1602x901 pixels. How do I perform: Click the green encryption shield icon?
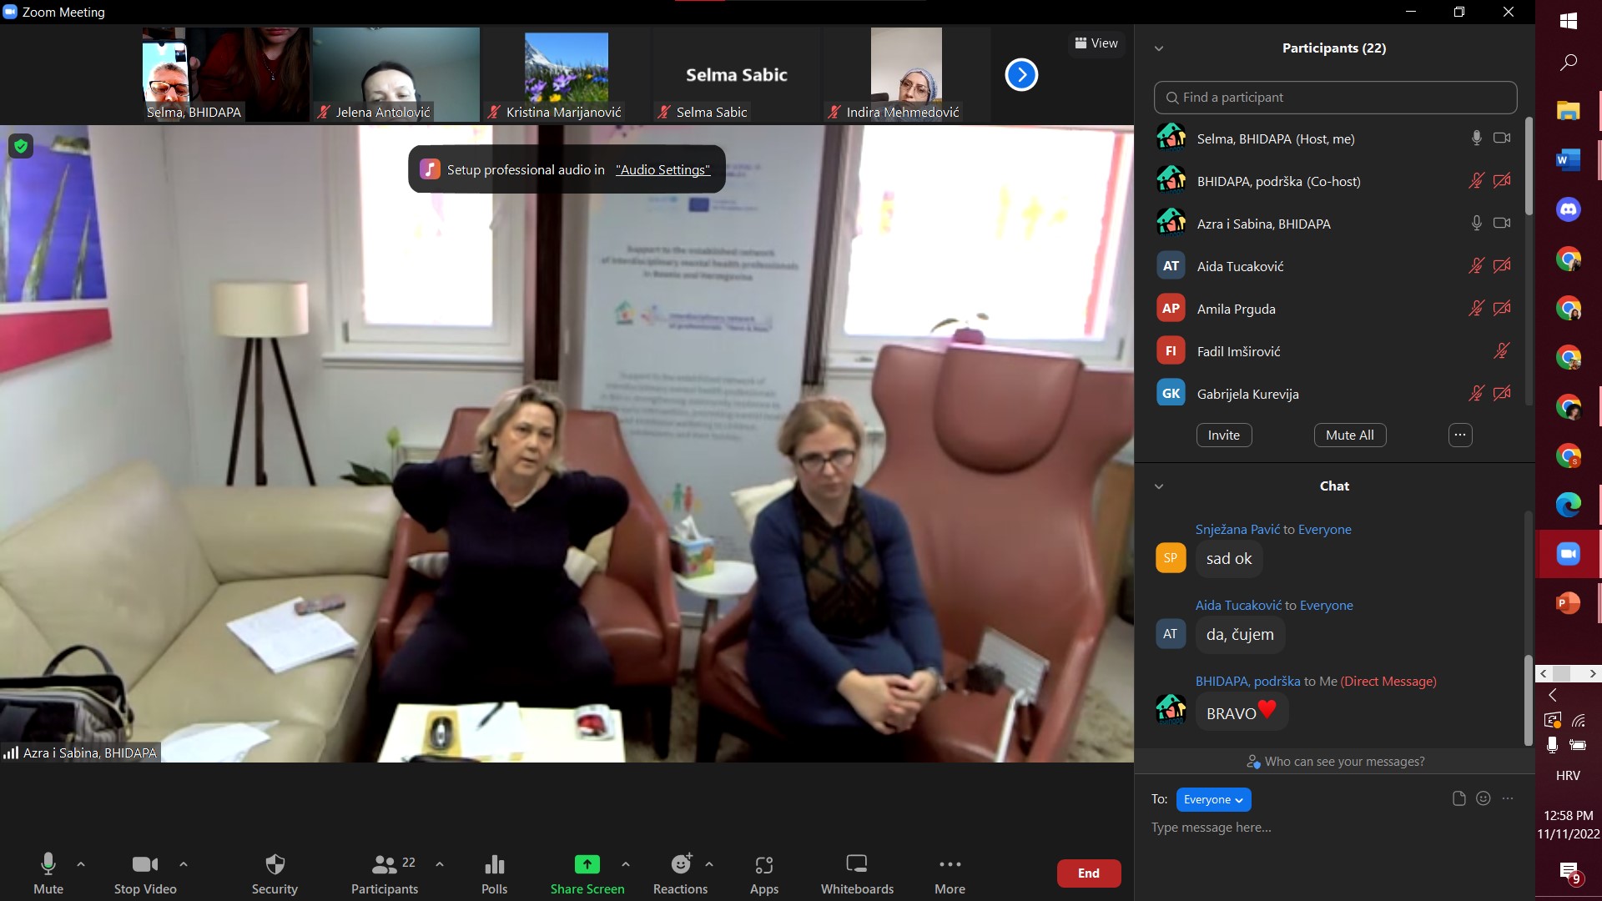coord(21,147)
